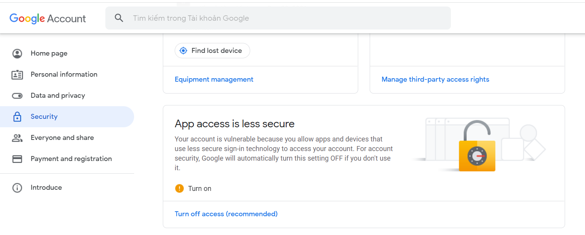
Task: Click the orange warning icon beside Turn on
Action: (179, 188)
